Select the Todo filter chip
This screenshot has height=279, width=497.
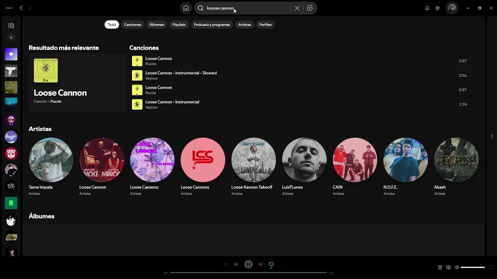(112, 24)
